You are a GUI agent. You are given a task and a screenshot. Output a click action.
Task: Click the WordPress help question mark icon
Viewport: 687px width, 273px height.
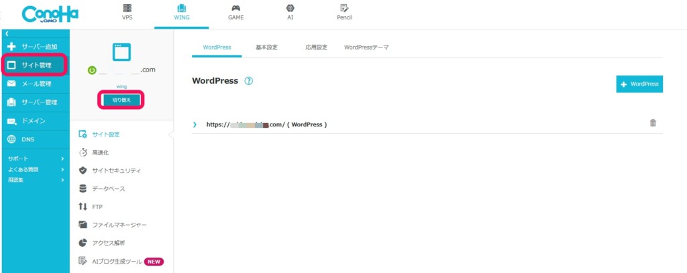coord(249,81)
